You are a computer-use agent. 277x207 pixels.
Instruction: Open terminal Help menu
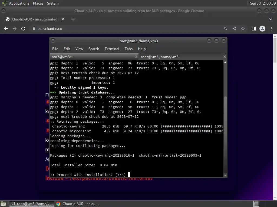[x=142, y=49]
